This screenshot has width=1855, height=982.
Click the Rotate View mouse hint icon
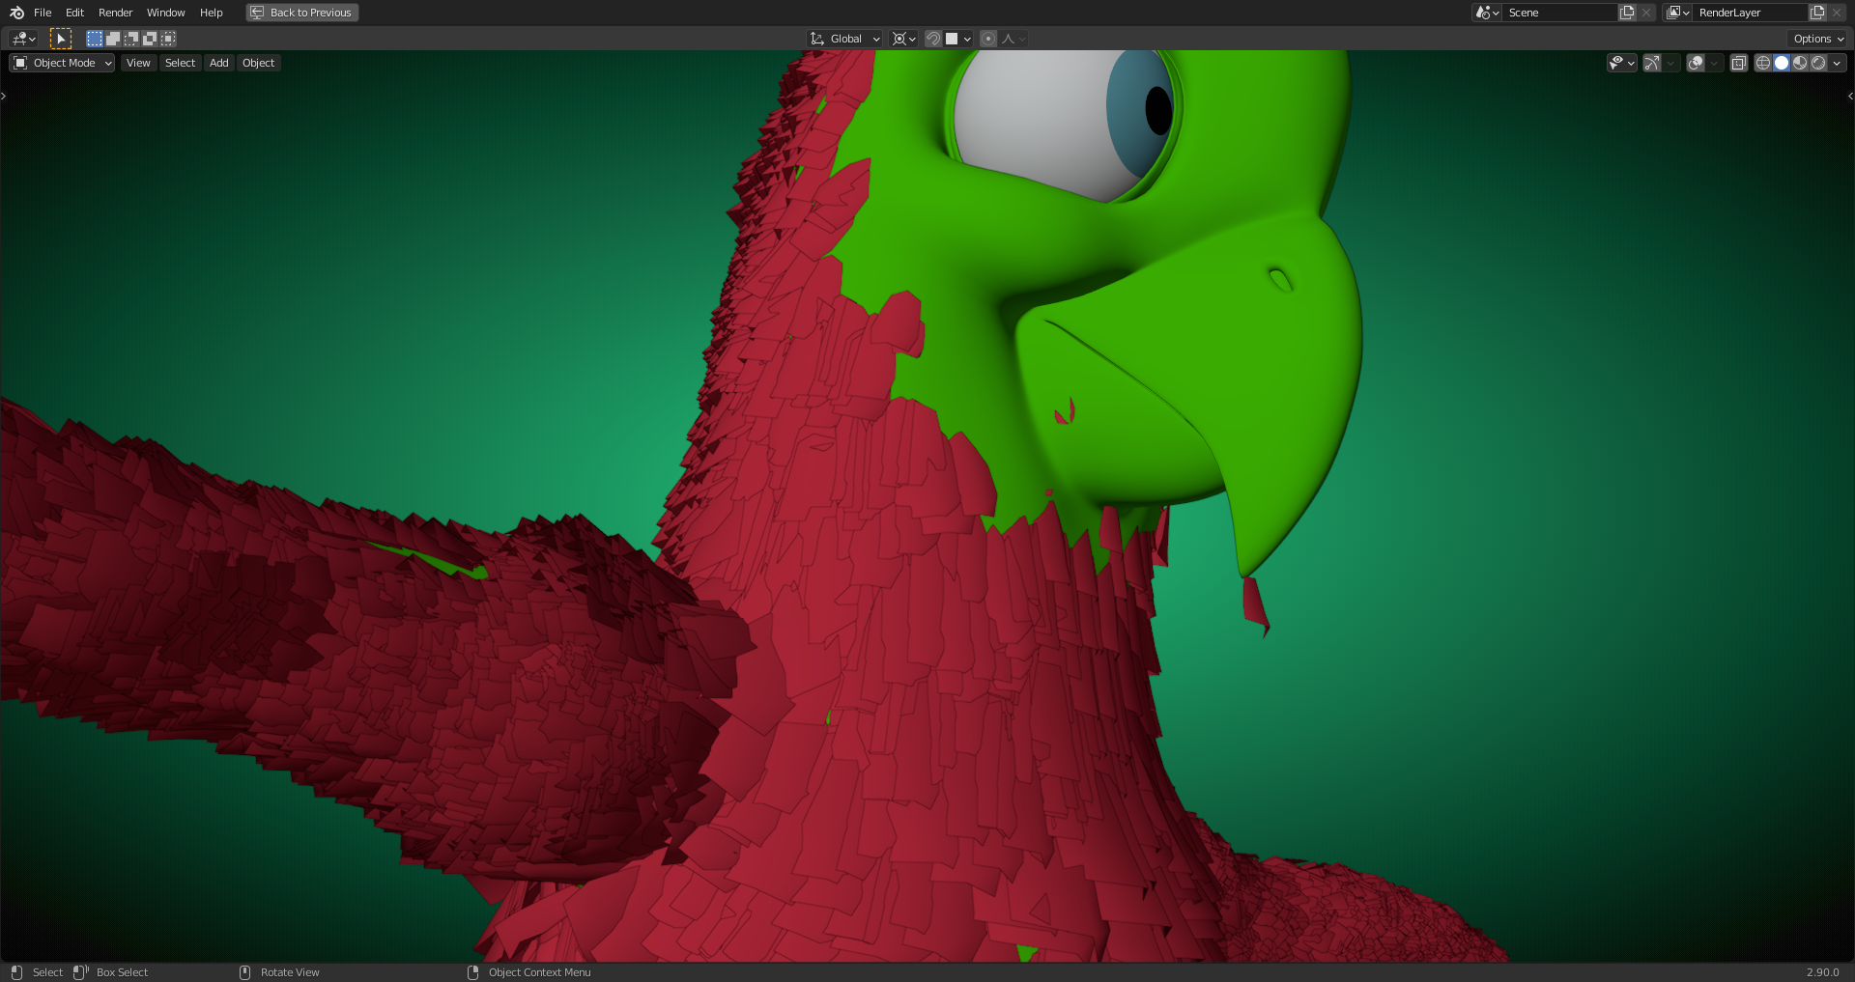[x=244, y=972]
